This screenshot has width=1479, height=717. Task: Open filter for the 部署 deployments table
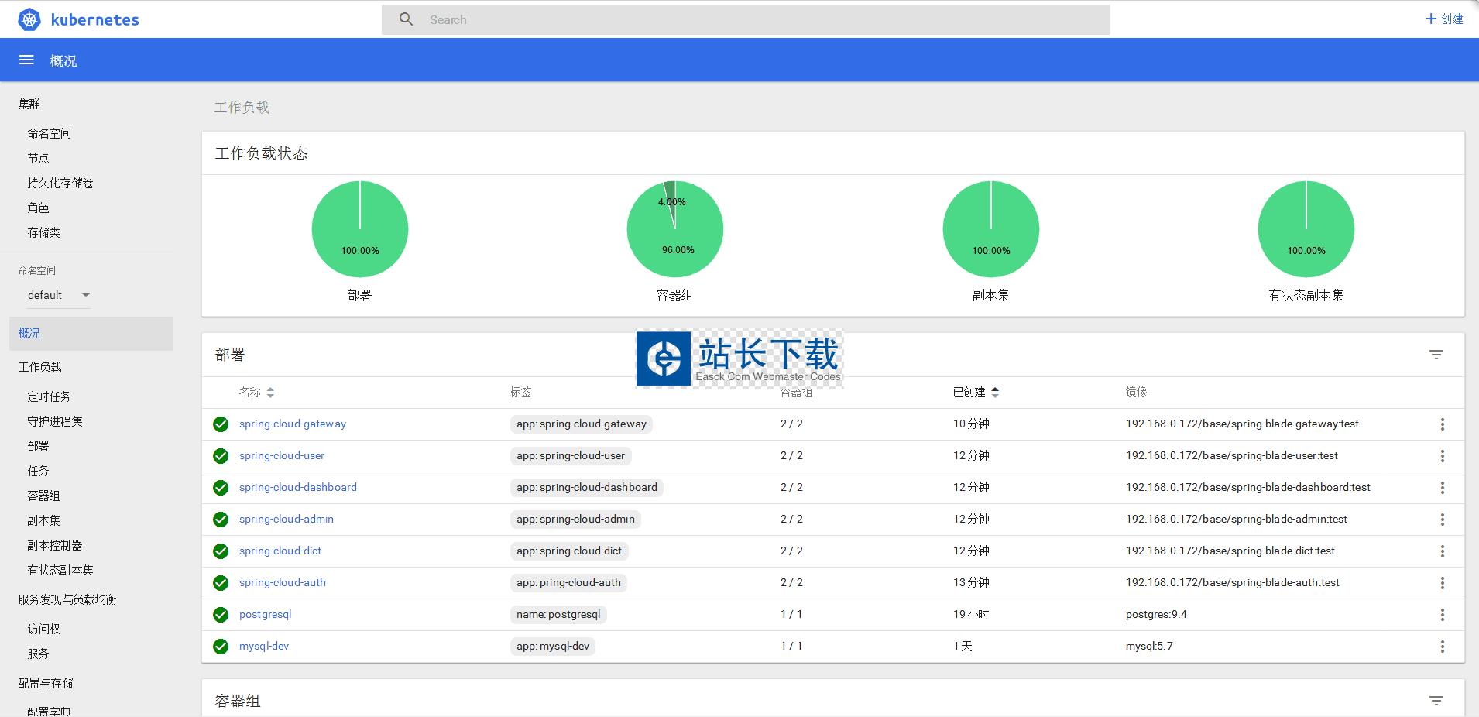1436,355
